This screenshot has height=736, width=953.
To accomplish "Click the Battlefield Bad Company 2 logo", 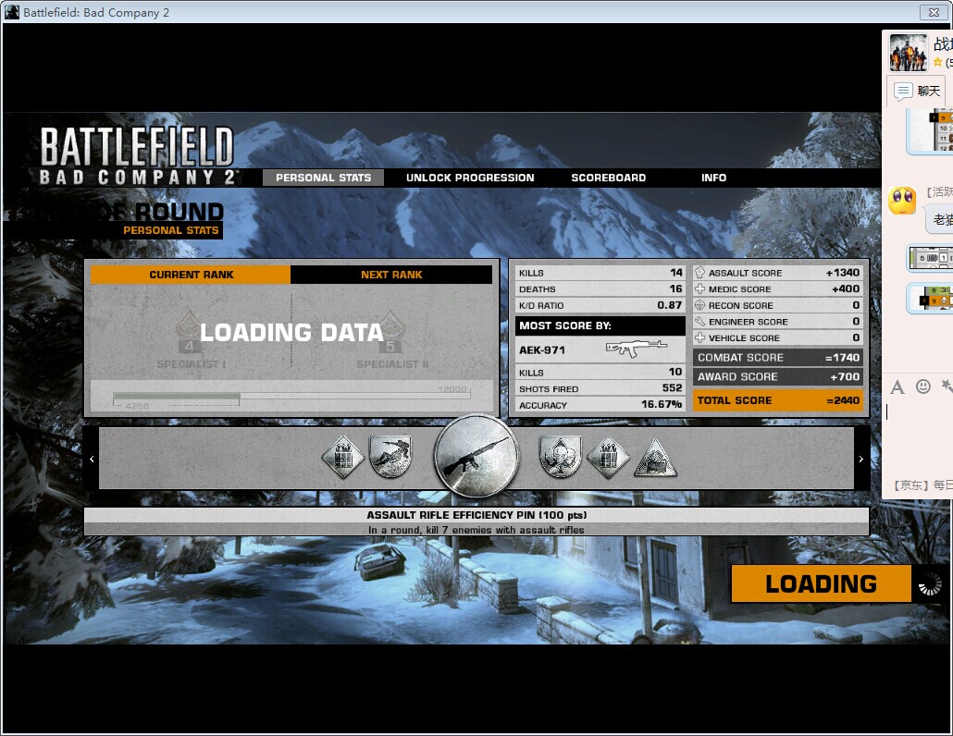I will tap(137, 155).
